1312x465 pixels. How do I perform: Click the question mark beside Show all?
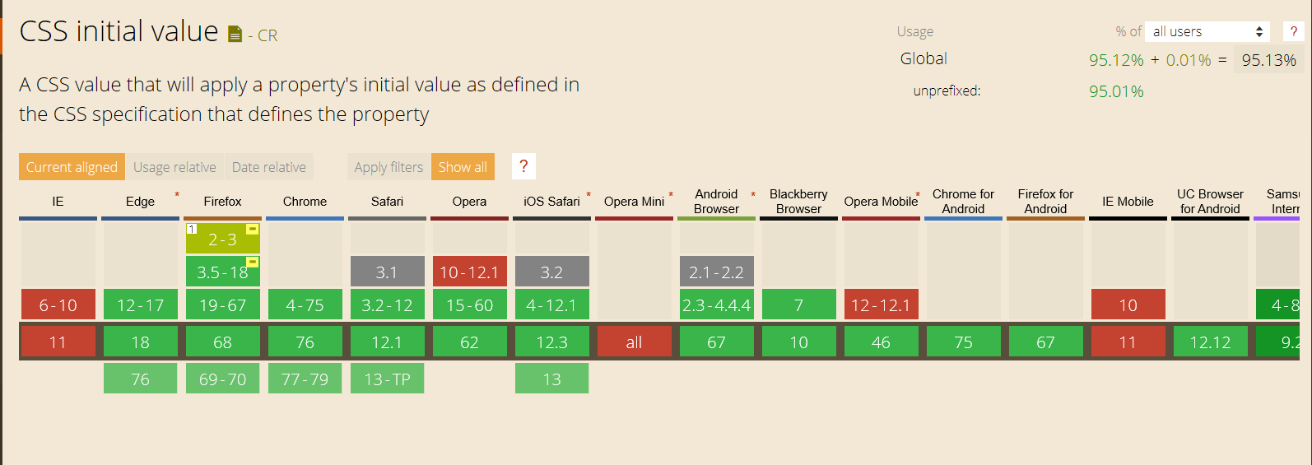click(523, 166)
